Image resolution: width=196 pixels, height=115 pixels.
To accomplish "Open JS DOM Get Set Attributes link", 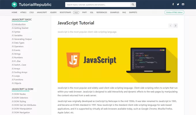I will (24, 105).
